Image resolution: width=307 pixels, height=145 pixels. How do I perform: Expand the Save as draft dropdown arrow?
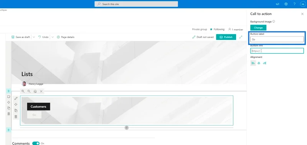pos(34,37)
